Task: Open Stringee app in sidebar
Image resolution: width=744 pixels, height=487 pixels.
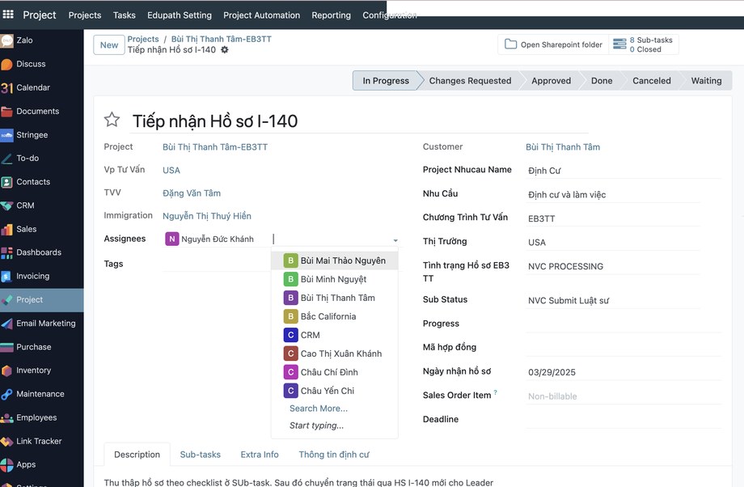Action: coord(42,135)
